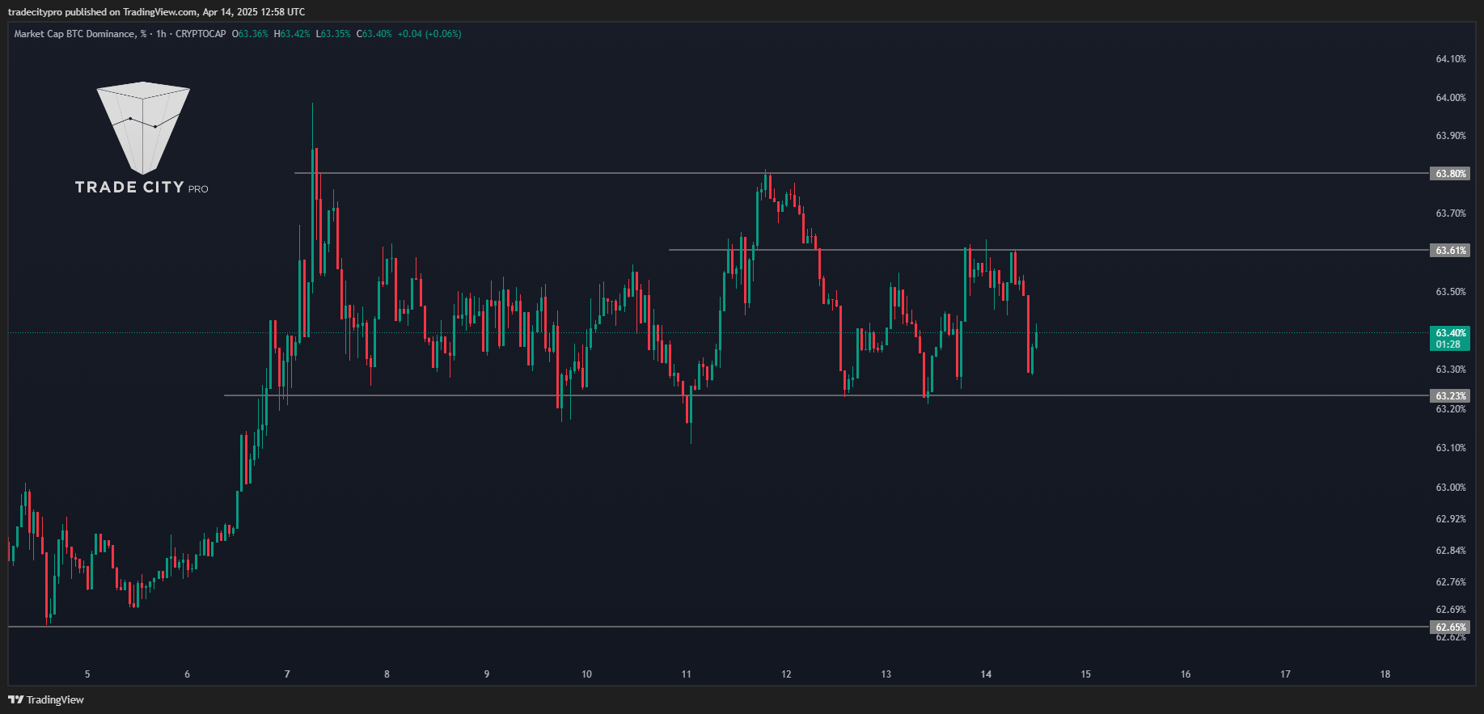The image size is (1484, 714).
Task: Click the 63.23% horizontal line price label
Action: point(1450,396)
